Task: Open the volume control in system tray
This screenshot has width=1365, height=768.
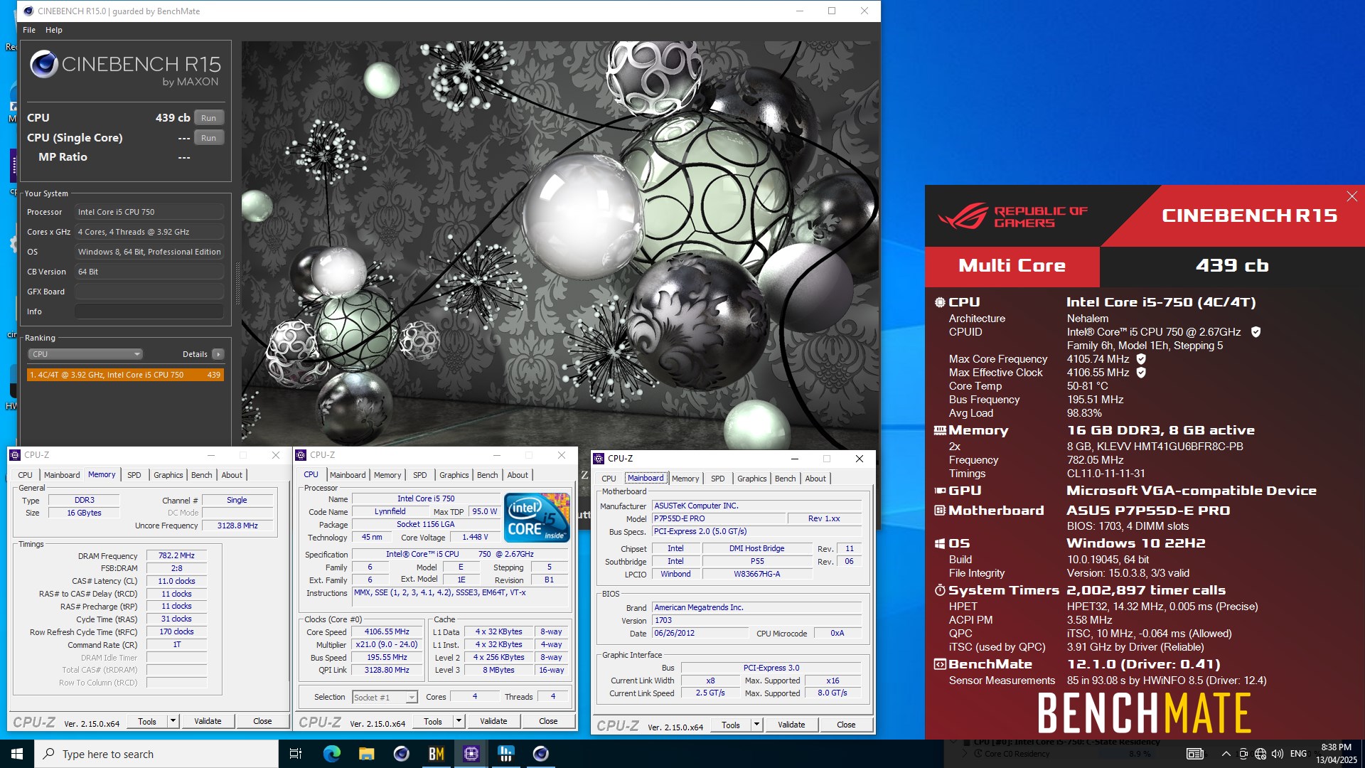Action: (1278, 754)
